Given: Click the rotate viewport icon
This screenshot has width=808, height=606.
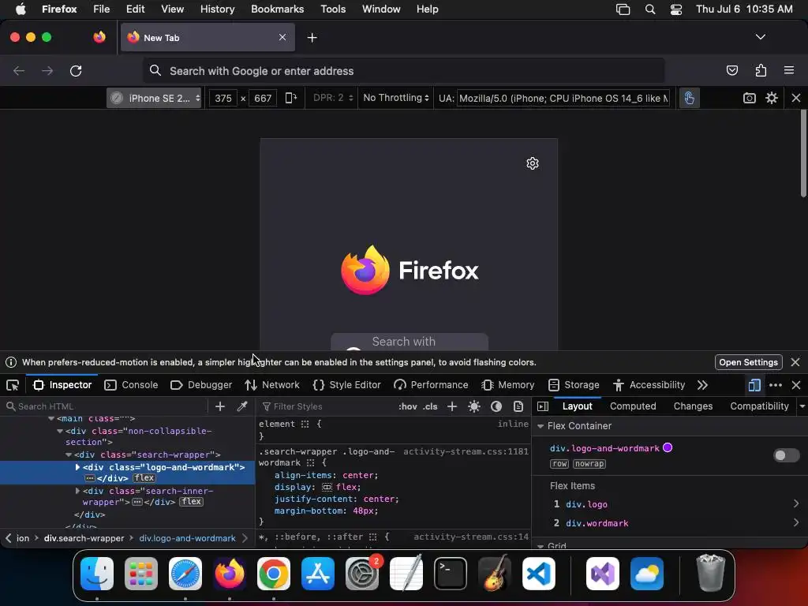Looking at the screenshot, I should click(291, 98).
